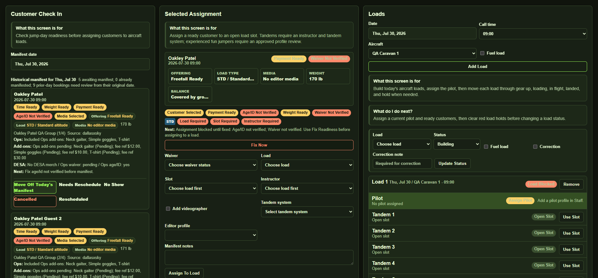Image resolution: width=598 pixels, height=278 pixels.
Task: Open the Call time dropdown
Action: [x=533, y=34]
